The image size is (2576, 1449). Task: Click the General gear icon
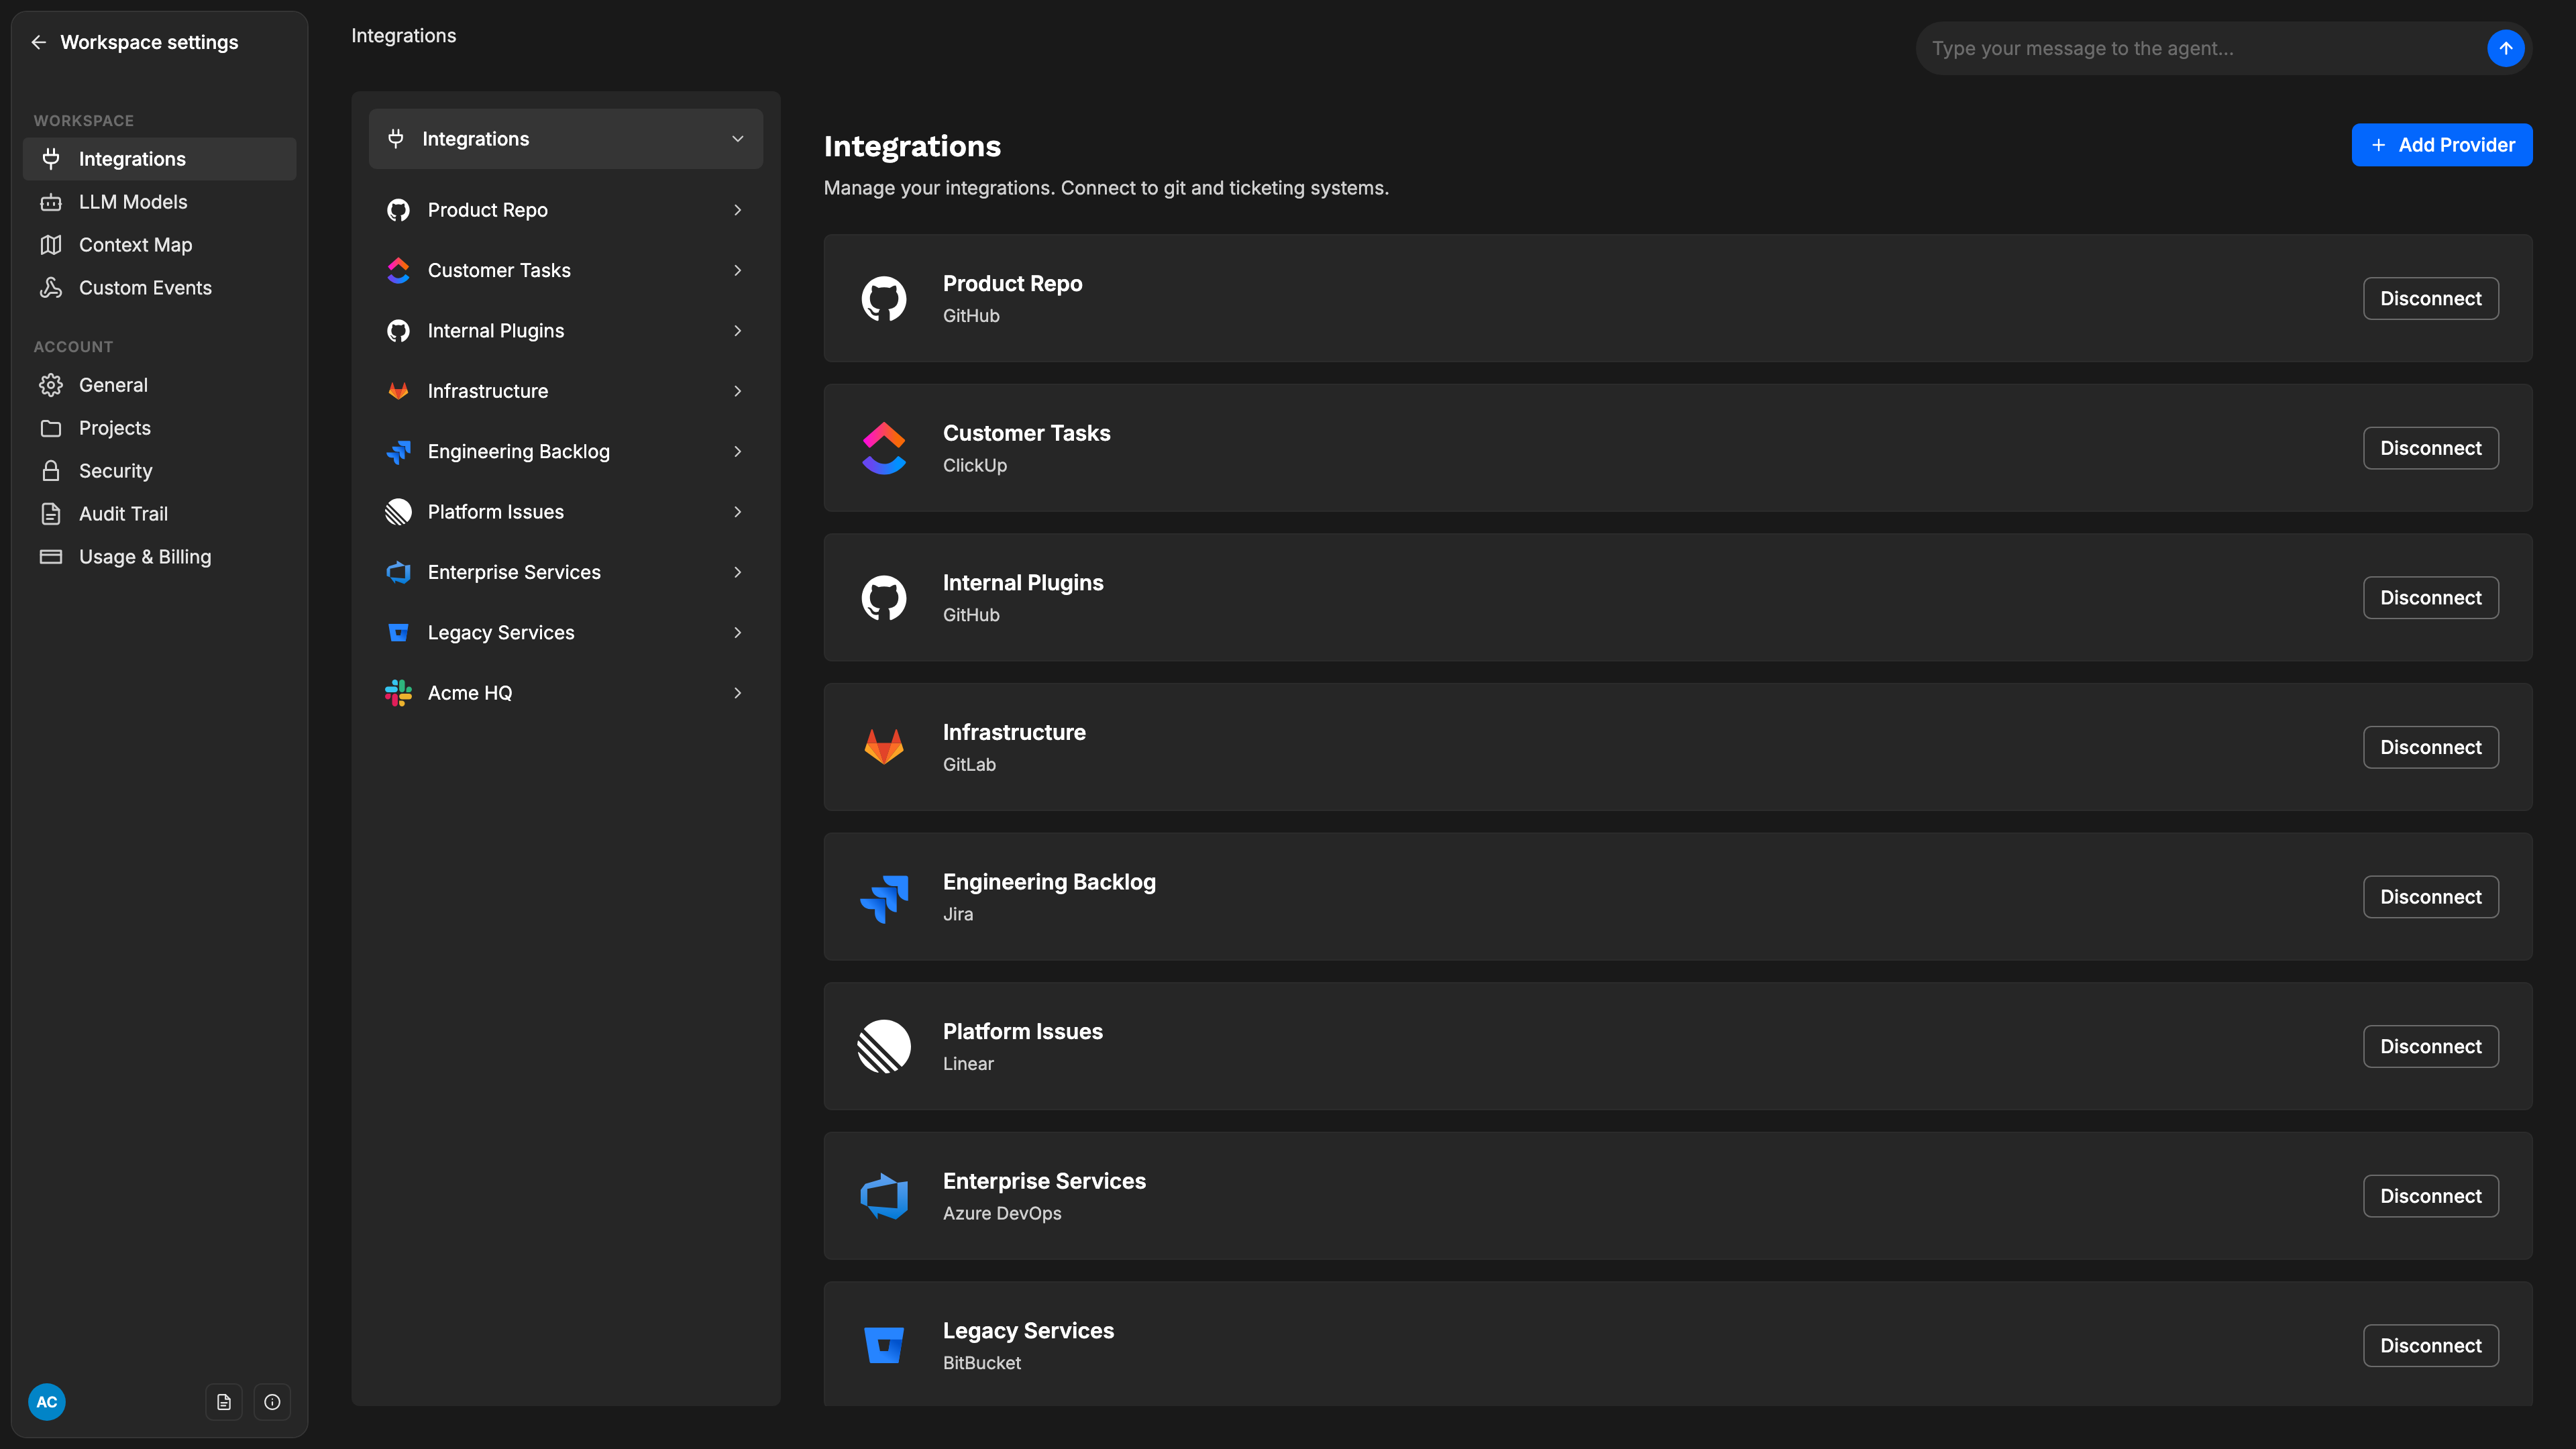tap(51, 385)
